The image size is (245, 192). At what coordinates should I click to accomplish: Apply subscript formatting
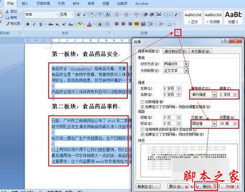tap(57, 24)
